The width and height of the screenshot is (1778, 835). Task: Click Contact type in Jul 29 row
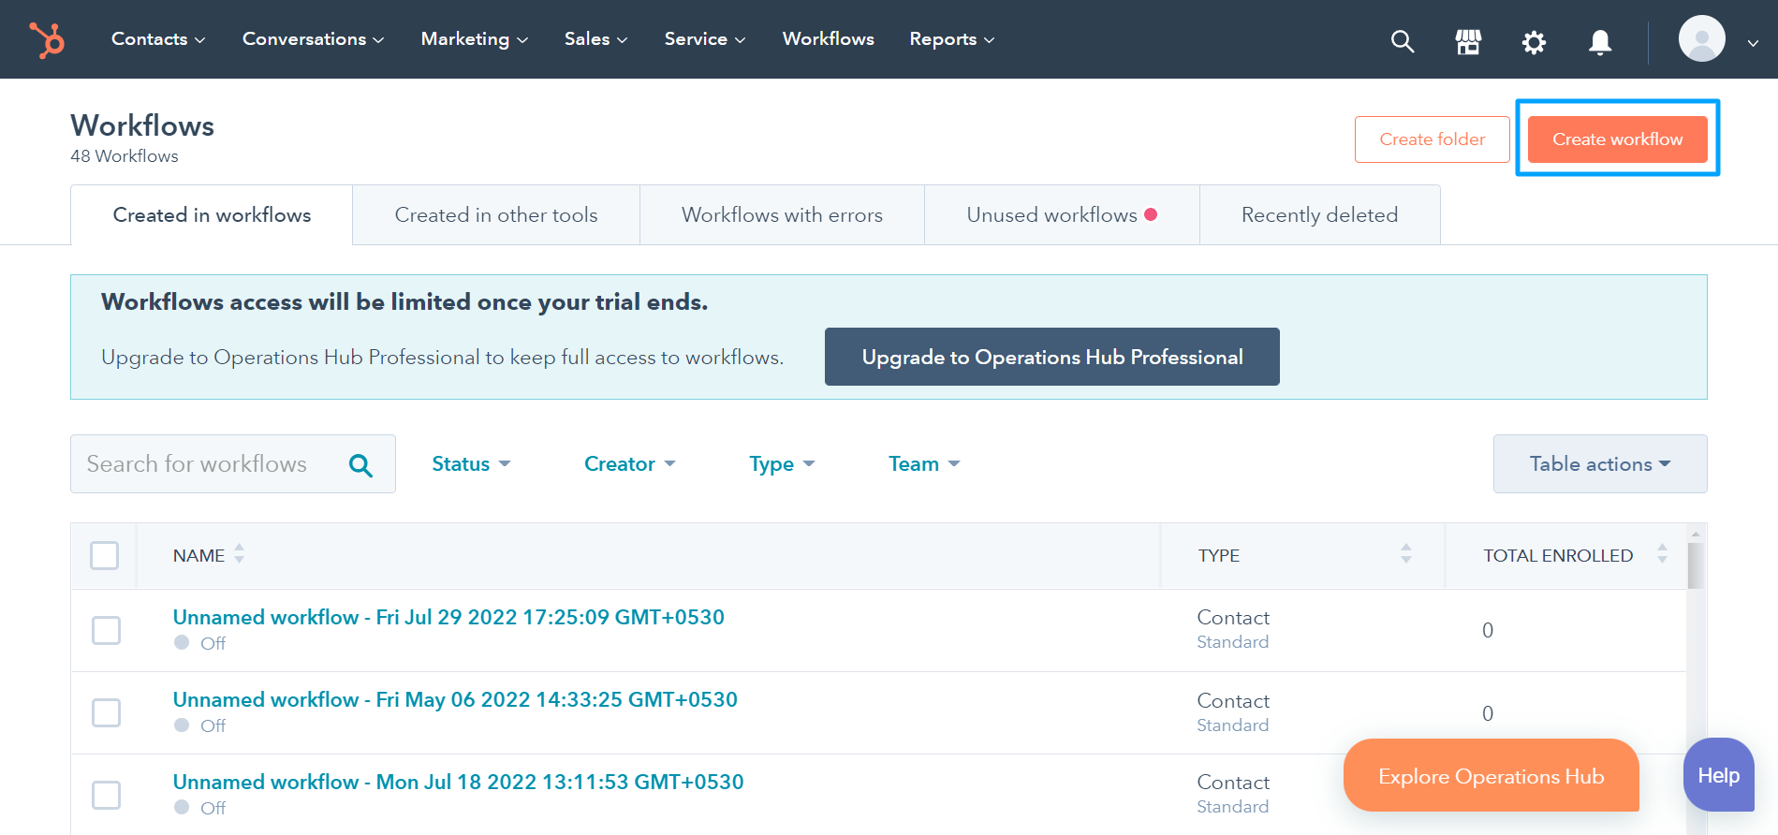coord(1233,618)
